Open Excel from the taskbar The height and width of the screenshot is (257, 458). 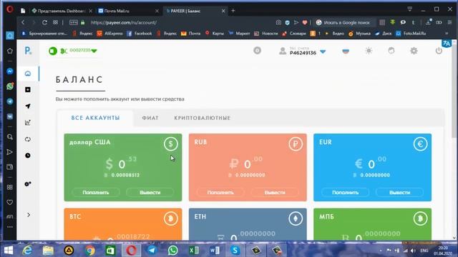(x=194, y=251)
